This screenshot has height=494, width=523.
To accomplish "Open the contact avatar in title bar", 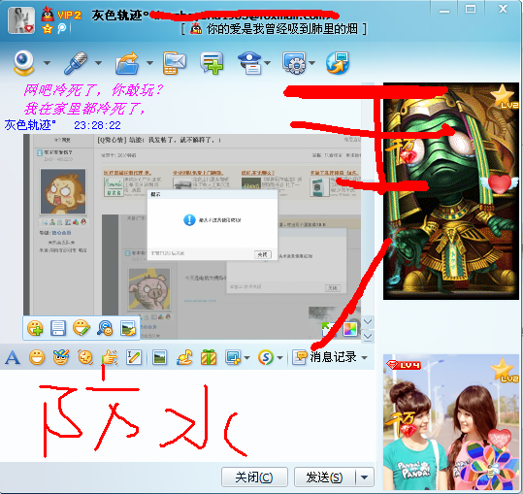I will click(21, 20).
